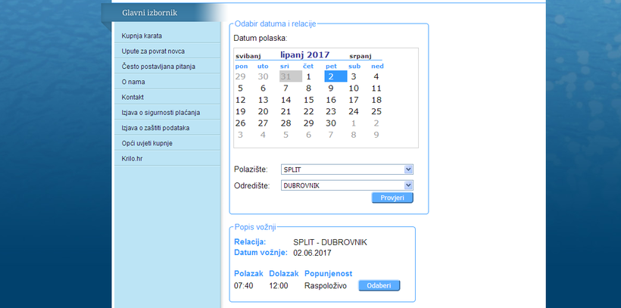Viewport: 621px width, 308px height.
Task: Open Izjava o sigurnosti plaćanja
Action: 161,113
